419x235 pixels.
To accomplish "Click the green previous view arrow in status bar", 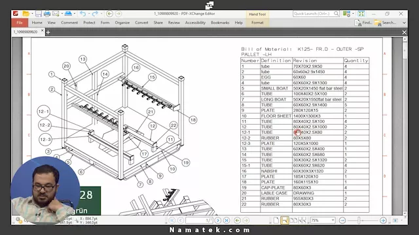I will point(237,221).
